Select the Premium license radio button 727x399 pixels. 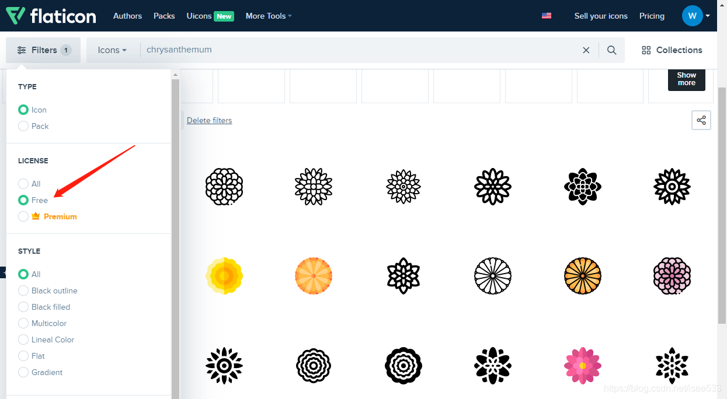[x=23, y=216]
